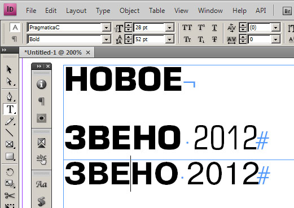Open the Text Wrap panel icon

coord(41,118)
